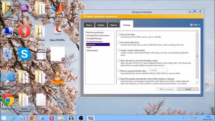The image size is (215, 121).
Task: Check Allow all users to view History results
Action: tap(119, 61)
